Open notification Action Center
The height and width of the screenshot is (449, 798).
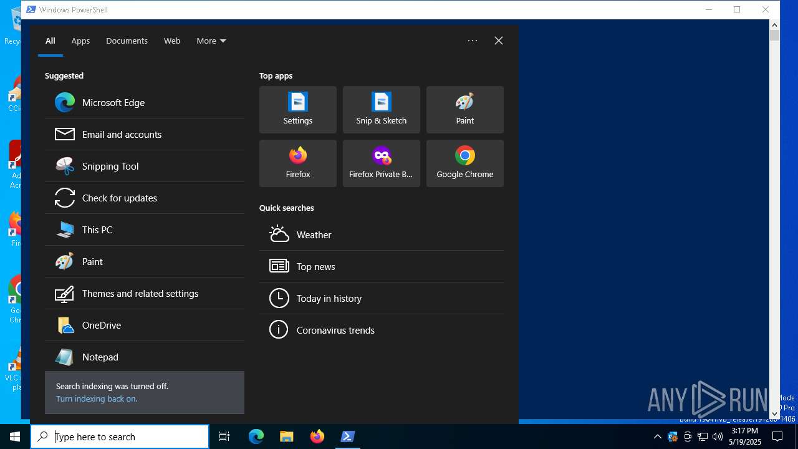pos(778,437)
